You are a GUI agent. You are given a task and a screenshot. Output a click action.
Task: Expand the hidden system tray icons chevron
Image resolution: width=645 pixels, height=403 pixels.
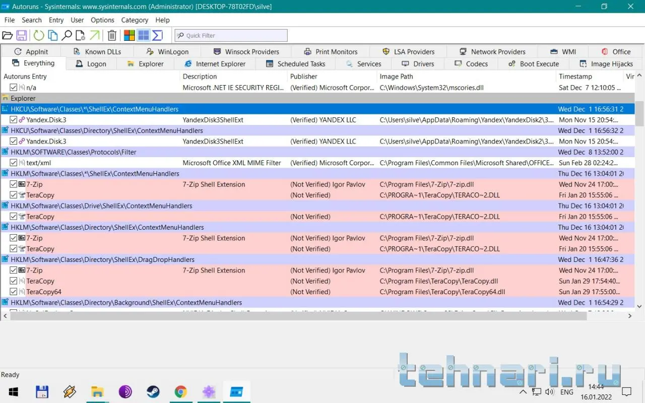click(523, 392)
